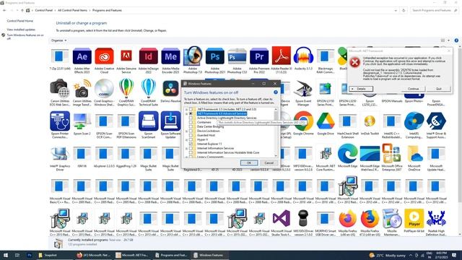The width and height of the screenshot is (462, 260).
Task: Open the Control Panel Home link
Action: [x=19, y=21]
